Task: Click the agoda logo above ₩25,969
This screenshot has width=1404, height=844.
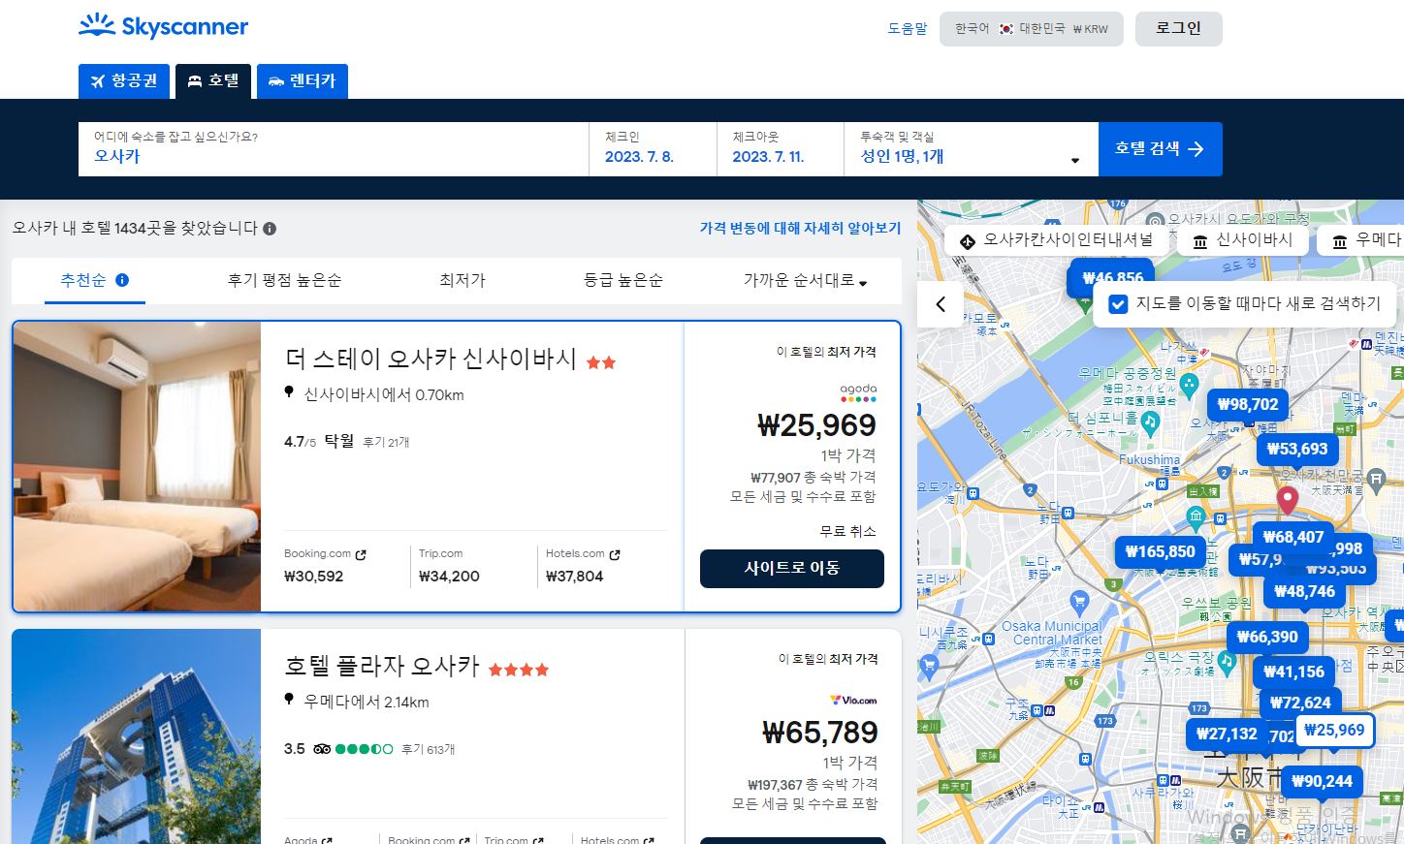Action: (858, 392)
